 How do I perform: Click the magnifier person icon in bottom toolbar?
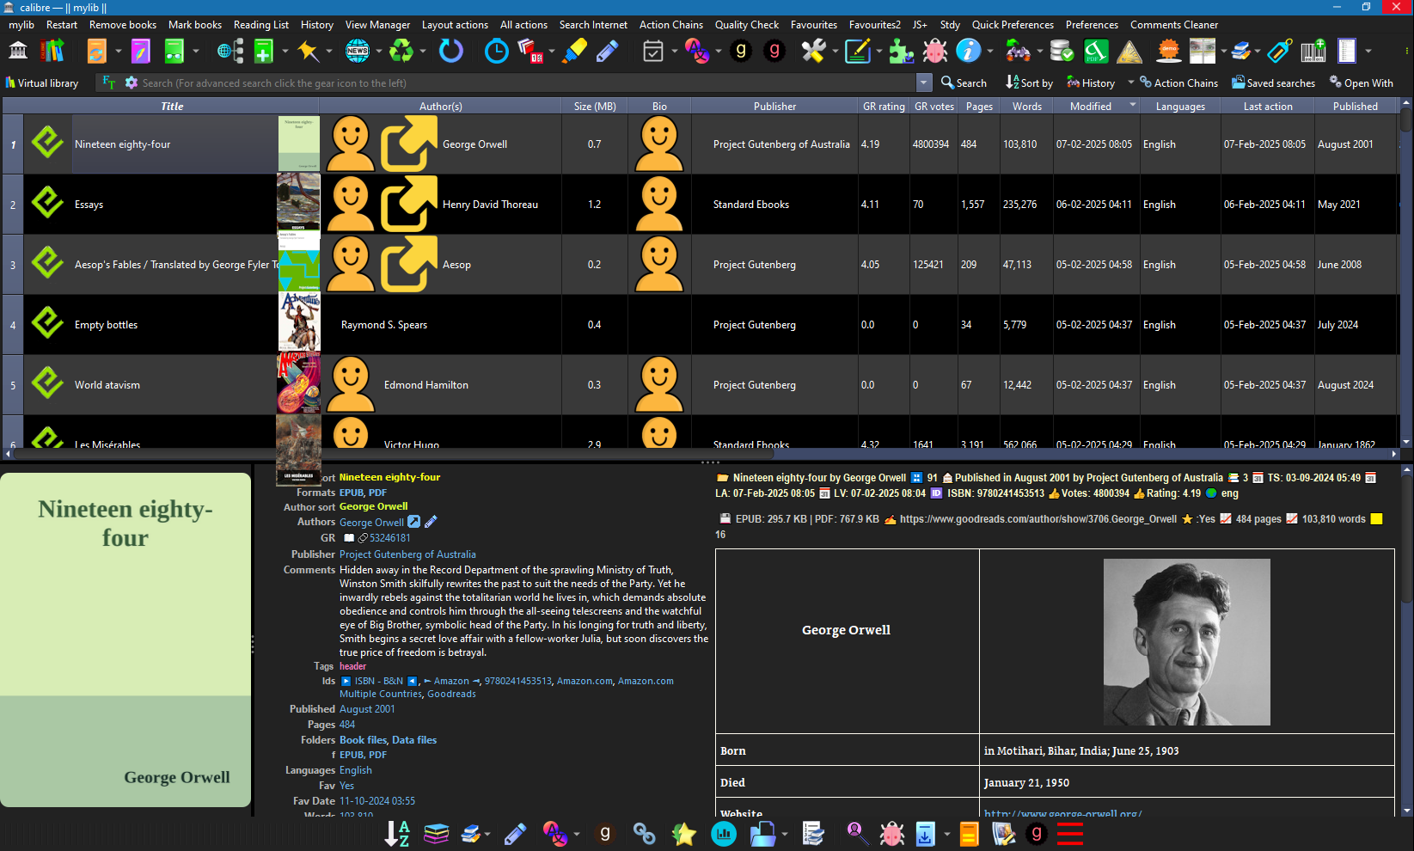click(x=856, y=834)
